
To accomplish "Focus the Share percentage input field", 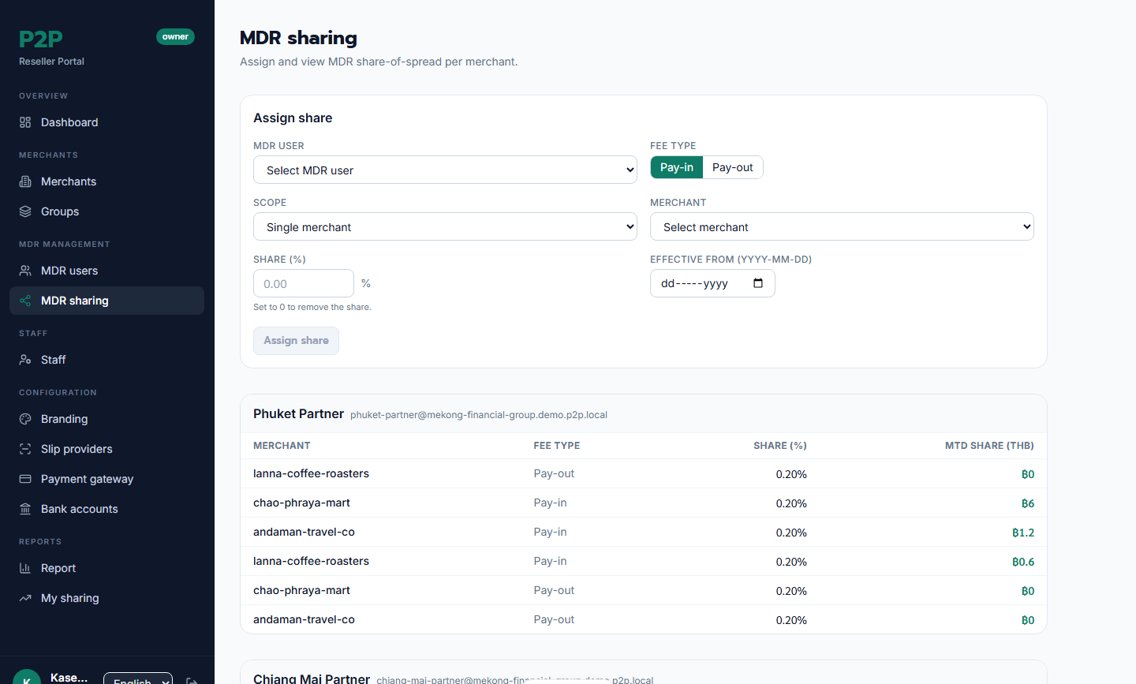I will (x=304, y=283).
